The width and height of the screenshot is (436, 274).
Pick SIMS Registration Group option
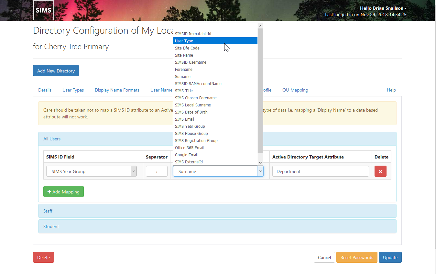[215, 140]
